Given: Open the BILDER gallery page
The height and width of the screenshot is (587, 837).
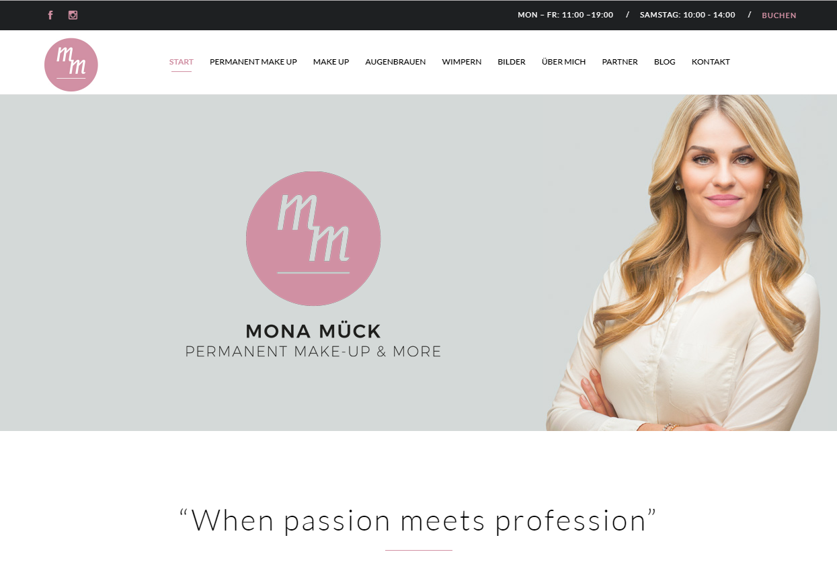Looking at the screenshot, I should tap(512, 62).
